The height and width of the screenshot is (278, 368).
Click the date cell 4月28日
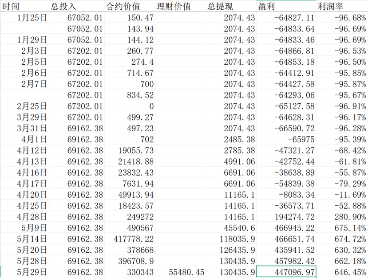[24, 216]
